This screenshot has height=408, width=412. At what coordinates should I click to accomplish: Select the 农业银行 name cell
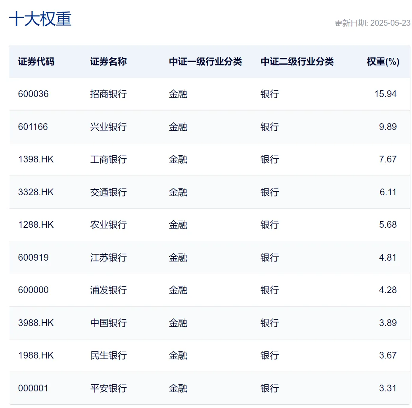click(109, 225)
